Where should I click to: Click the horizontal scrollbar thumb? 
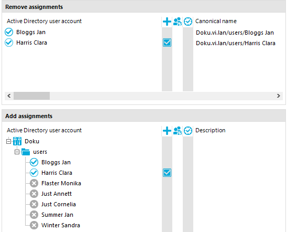tap(31, 96)
